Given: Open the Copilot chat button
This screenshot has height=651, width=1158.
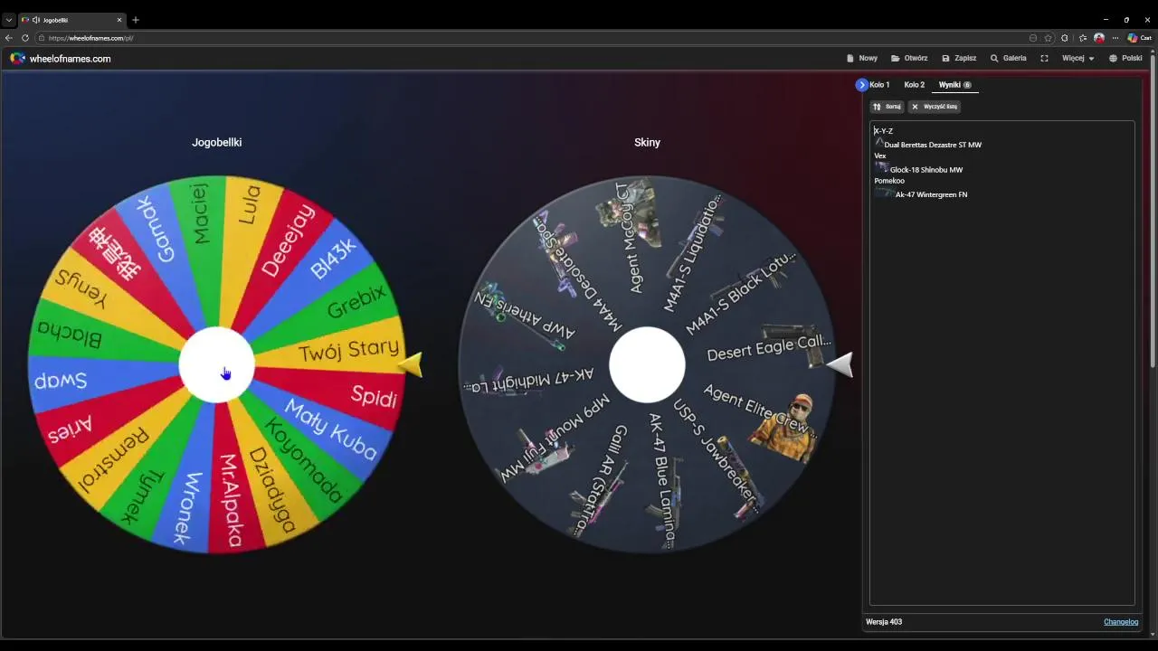Looking at the screenshot, I should (1139, 38).
